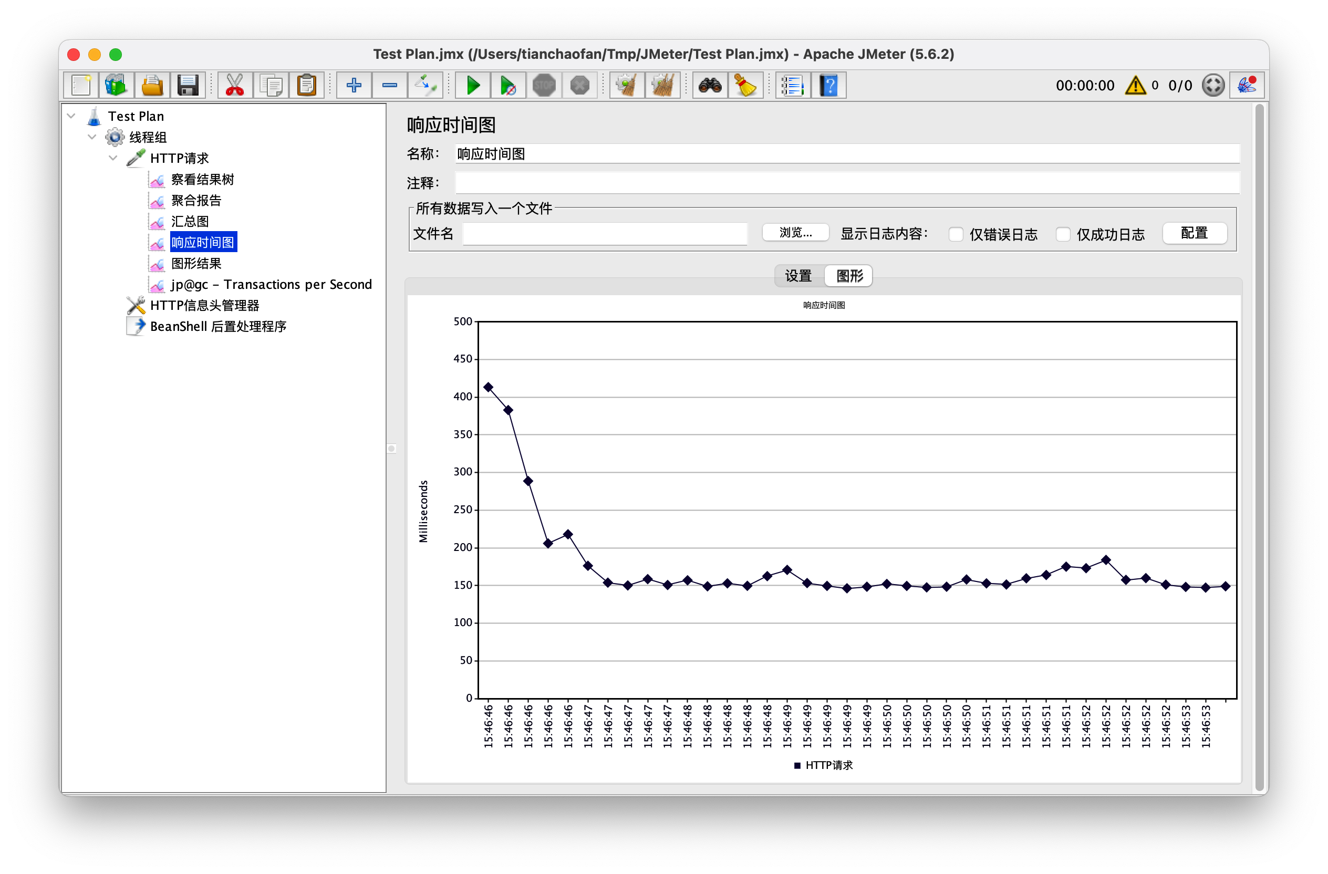The width and height of the screenshot is (1328, 874).
Task: Click the 响应时间图 chart title
Action: pos(824,306)
